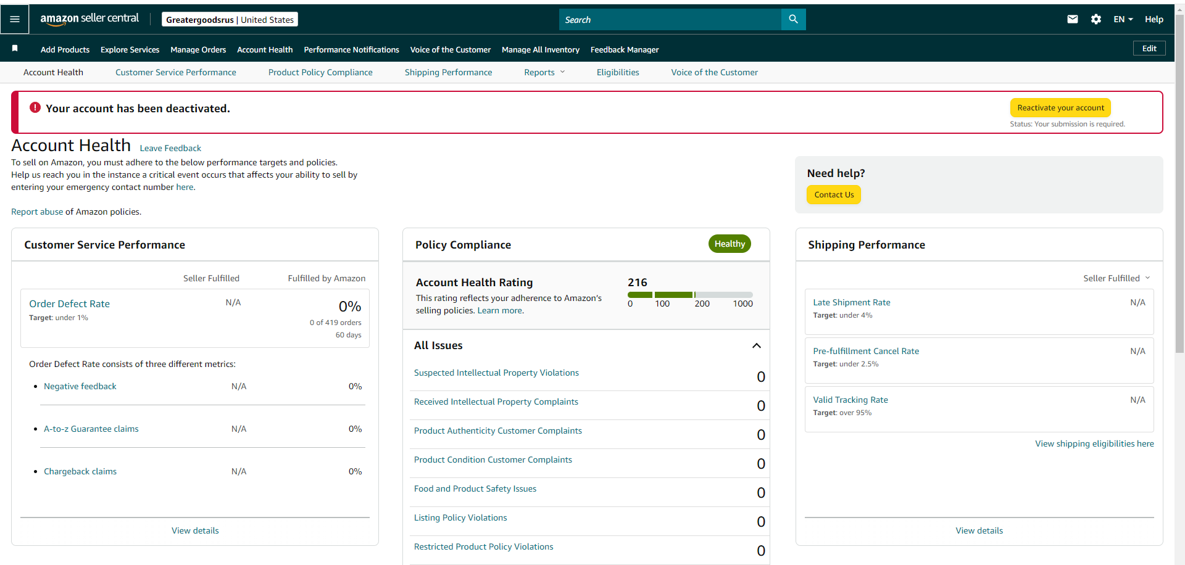Open the A-to-z Guarantee claims link
1185x565 pixels.
pyautogui.click(x=91, y=429)
